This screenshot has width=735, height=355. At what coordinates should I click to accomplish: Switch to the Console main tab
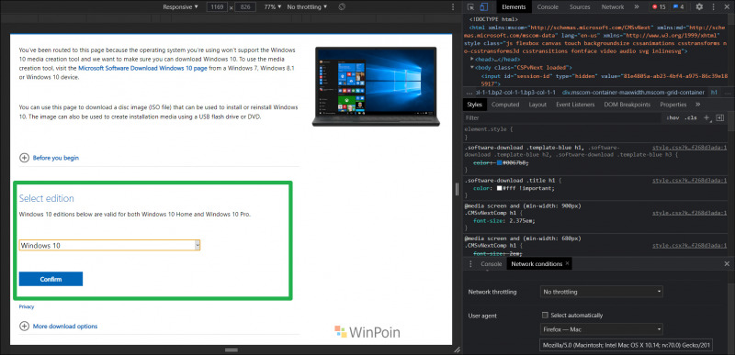click(x=548, y=7)
